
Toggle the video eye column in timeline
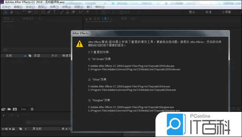pyautogui.click(x=3, y=129)
